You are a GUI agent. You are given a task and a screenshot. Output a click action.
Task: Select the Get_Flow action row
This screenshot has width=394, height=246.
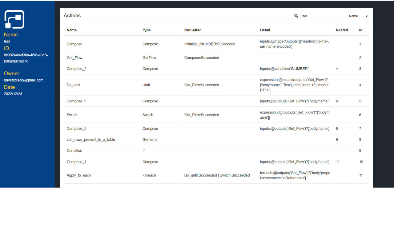[74, 58]
